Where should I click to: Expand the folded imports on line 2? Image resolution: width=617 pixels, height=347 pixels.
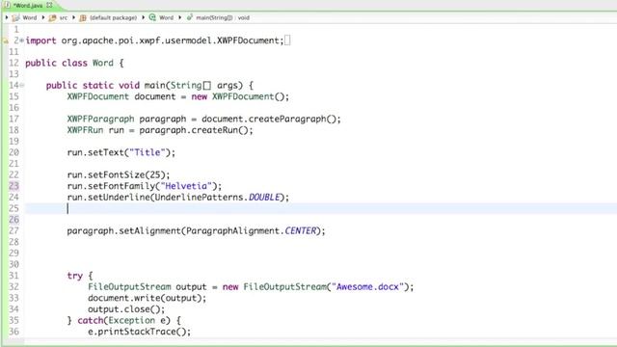coord(21,40)
